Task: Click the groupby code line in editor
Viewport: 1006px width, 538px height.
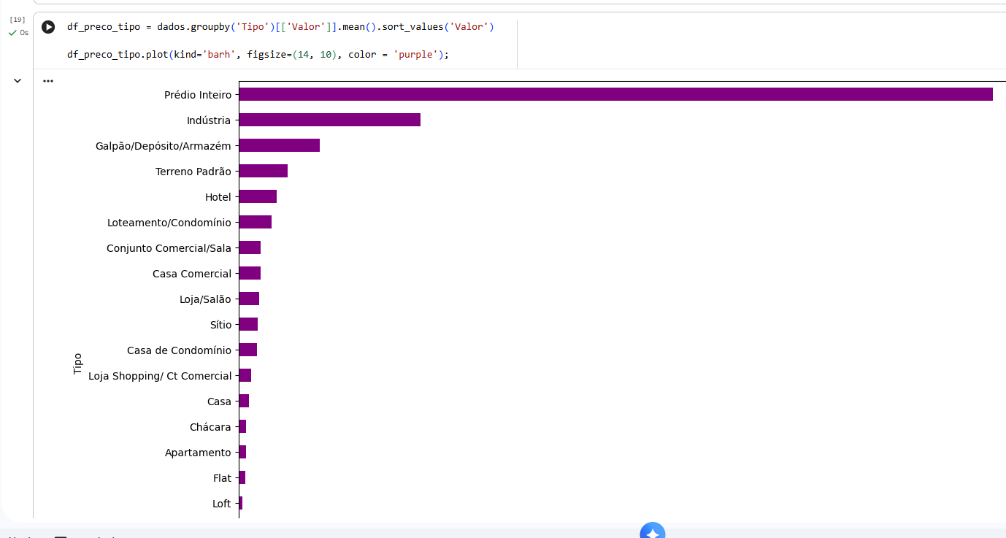Action: 280,27
